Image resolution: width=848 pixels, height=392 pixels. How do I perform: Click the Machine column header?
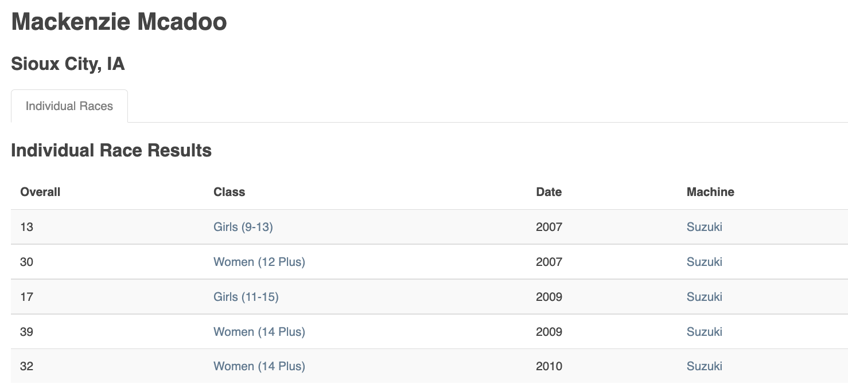710,192
